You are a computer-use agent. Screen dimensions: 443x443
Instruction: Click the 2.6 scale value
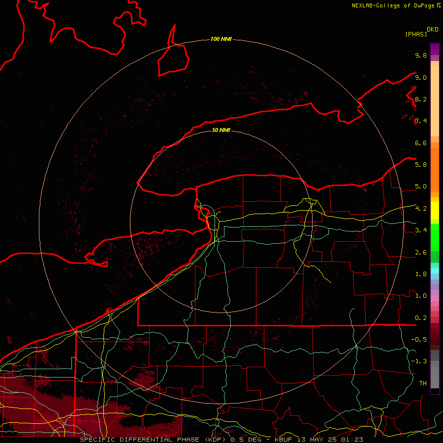click(x=421, y=253)
